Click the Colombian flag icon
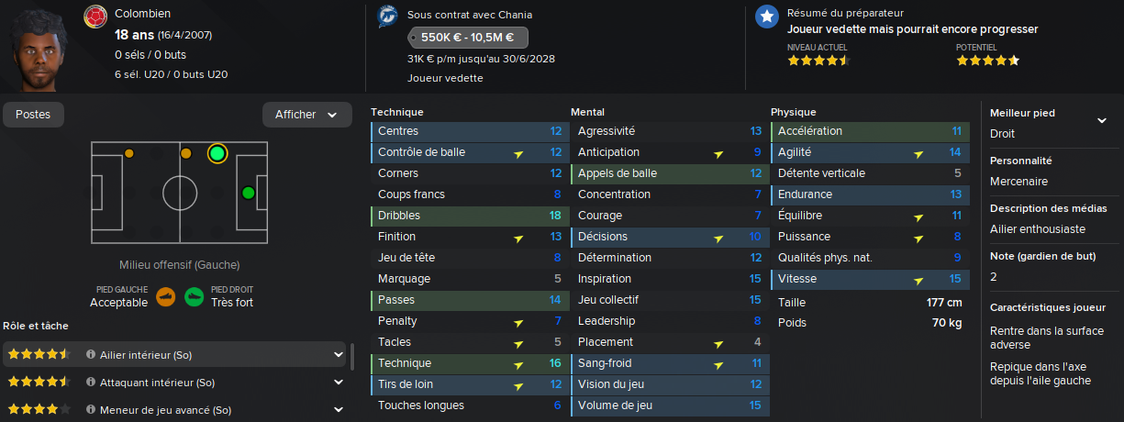Viewport: 1124px width, 422px height. click(x=95, y=17)
